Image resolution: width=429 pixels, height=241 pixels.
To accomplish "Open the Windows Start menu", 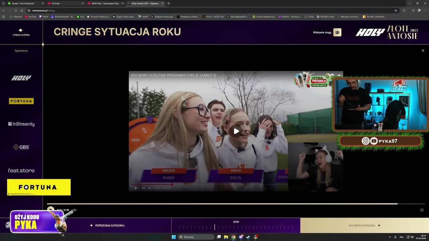I will point(174,237).
